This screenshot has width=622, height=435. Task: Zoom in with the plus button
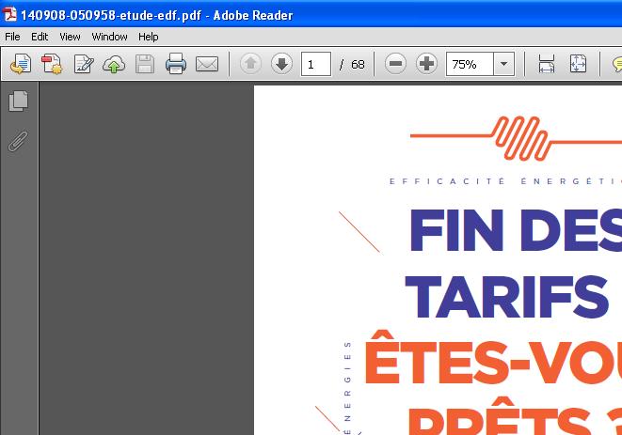[427, 64]
